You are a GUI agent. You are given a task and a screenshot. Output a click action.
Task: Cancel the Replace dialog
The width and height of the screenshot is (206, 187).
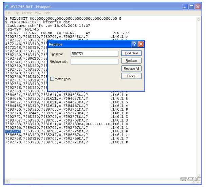point(131,76)
